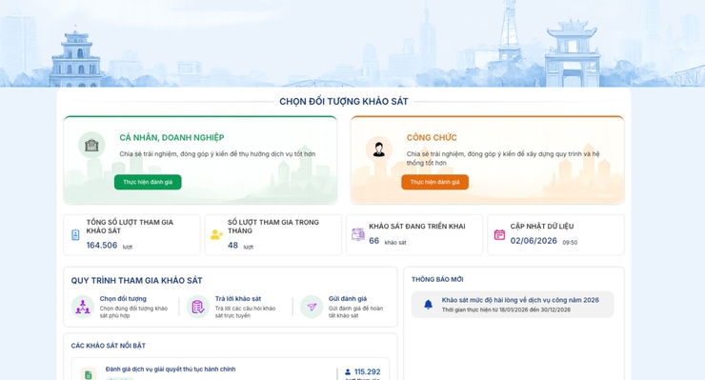Click the Các khảo sát nổi bật heading
This screenshot has width=705, height=380.
(109, 346)
